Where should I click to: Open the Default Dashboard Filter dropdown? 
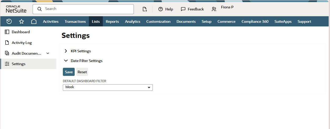pos(108,87)
